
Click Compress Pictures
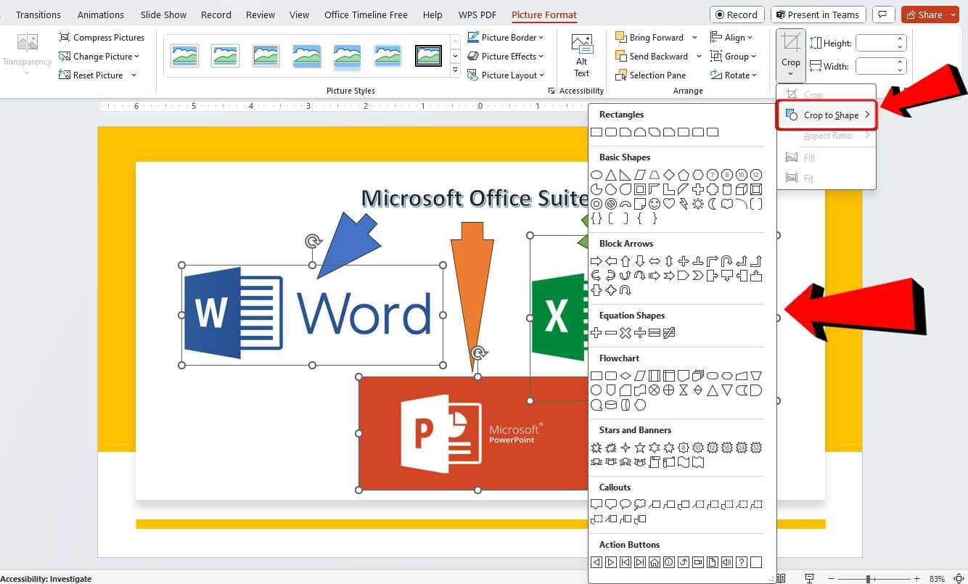[102, 37]
